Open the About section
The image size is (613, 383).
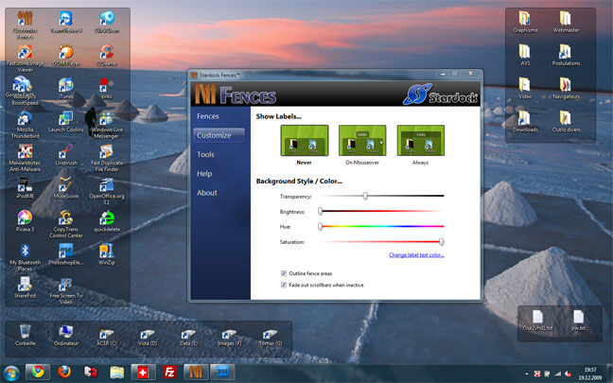tap(207, 193)
